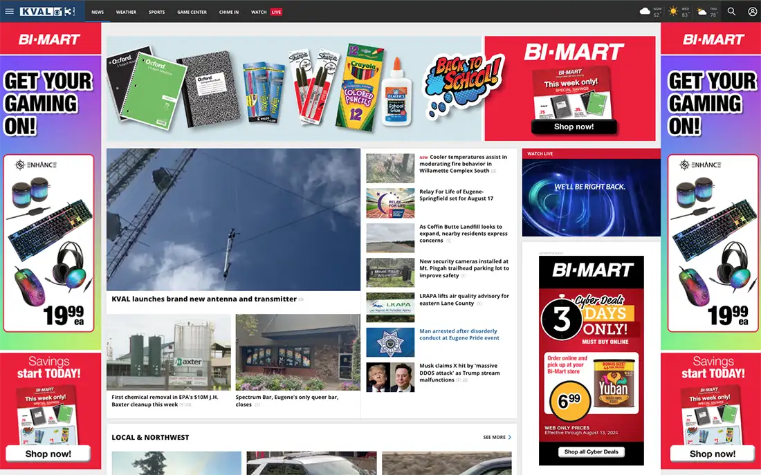Open the Relay For Life Eugene-Springfield story

click(x=456, y=195)
